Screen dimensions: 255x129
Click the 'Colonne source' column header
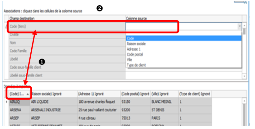(x=183, y=18)
